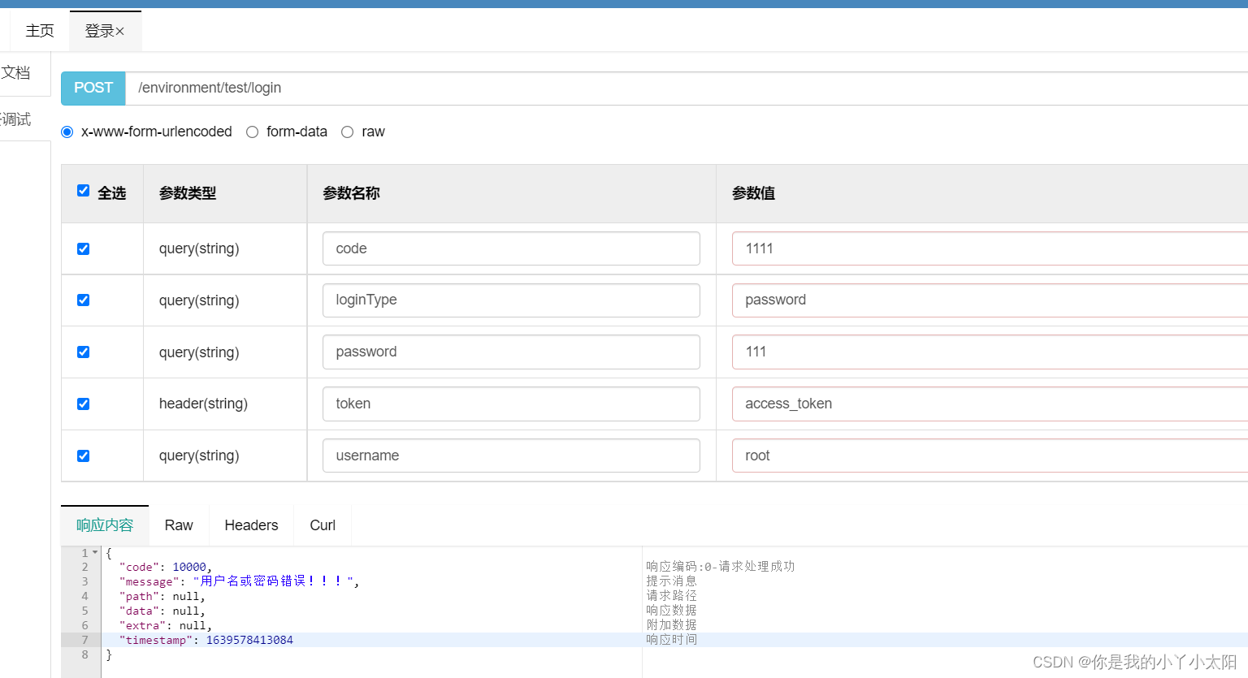Viewport: 1248px width, 678px height.
Task: Click the 响应数据 field description
Action: [x=672, y=610]
